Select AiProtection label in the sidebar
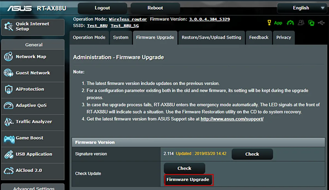This screenshot has width=329, height=190. 30,89
